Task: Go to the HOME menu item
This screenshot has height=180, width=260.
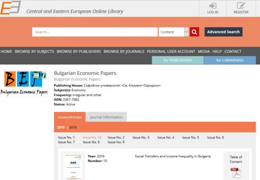Action: click(6, 51)
